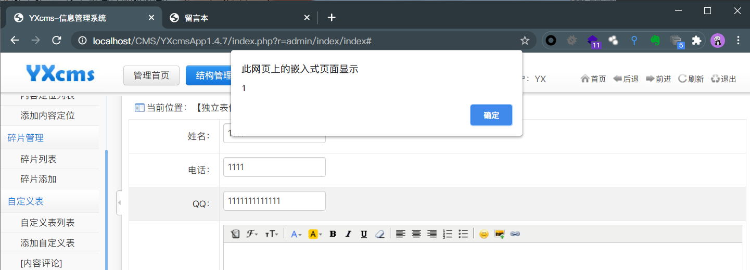Insert a bulleted list in editor
This screenshot has height=270, width=750.
point(463,234)
